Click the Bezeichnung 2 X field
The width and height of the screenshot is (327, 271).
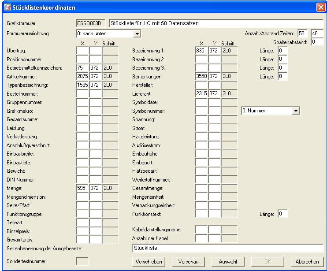(x=201, y=59)
